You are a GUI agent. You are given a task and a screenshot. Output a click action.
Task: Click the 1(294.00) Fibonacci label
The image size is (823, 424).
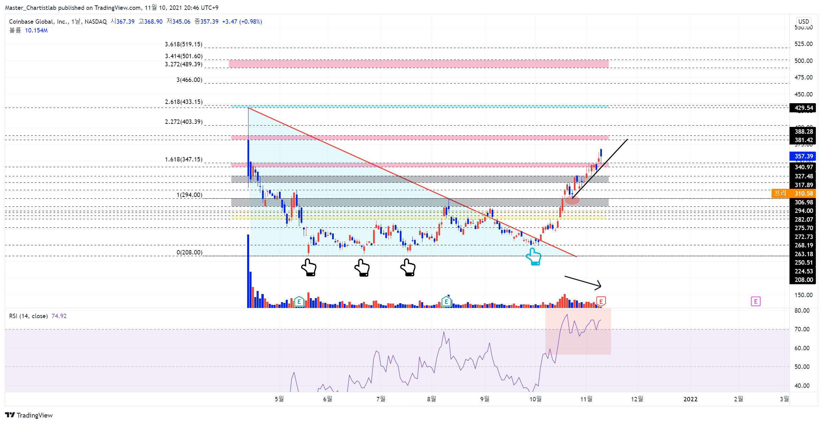click(189, 195)
